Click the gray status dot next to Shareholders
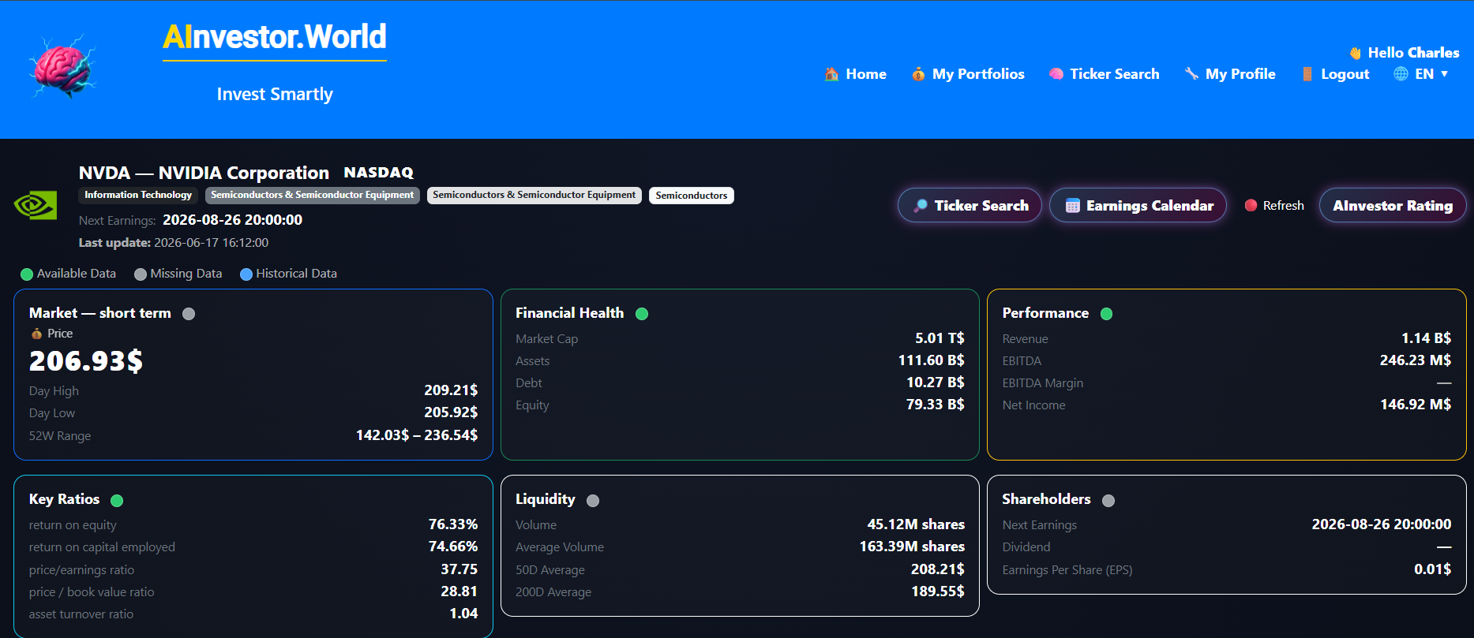 click(x=1108, y=501)
